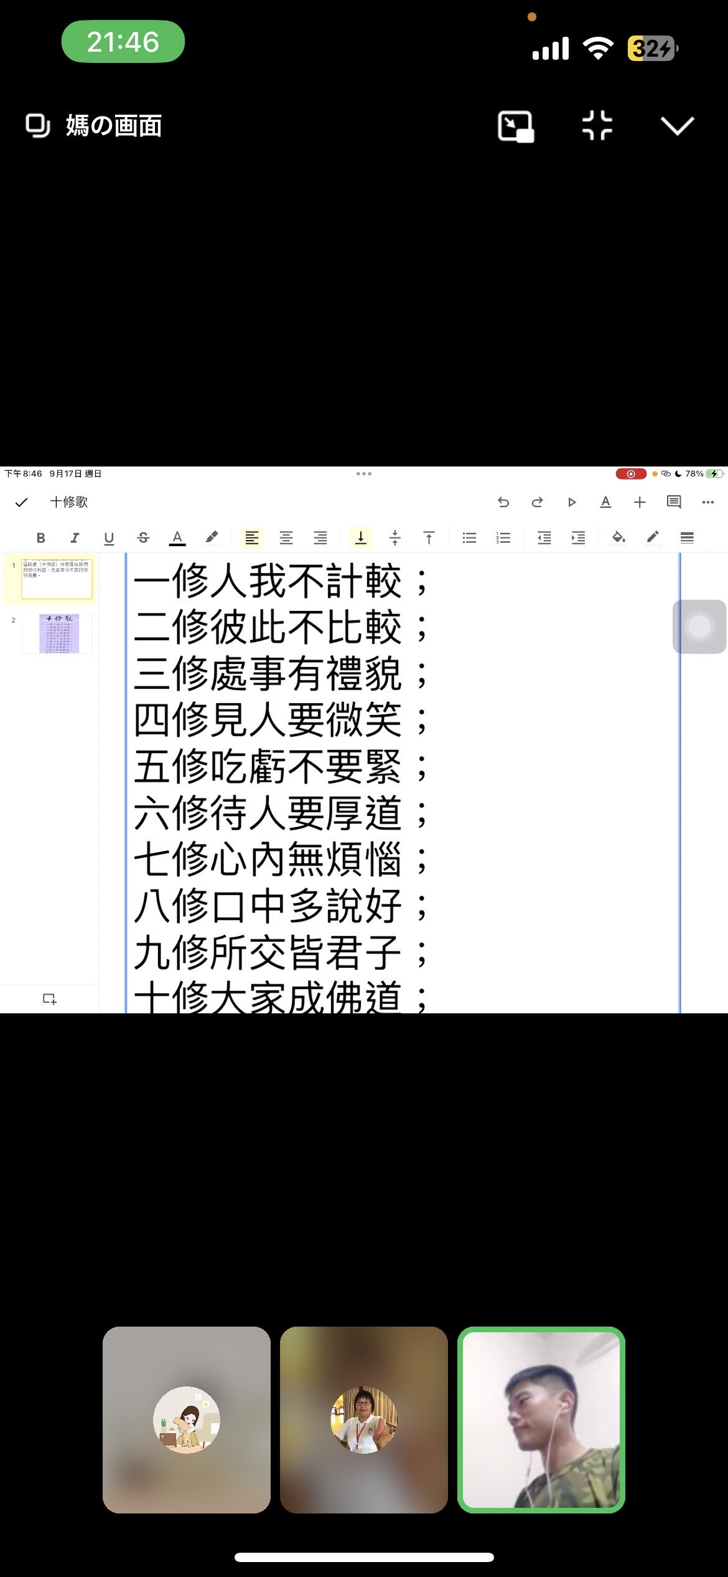
Task: Insert a bulleted list
Action: click(470, 538)
